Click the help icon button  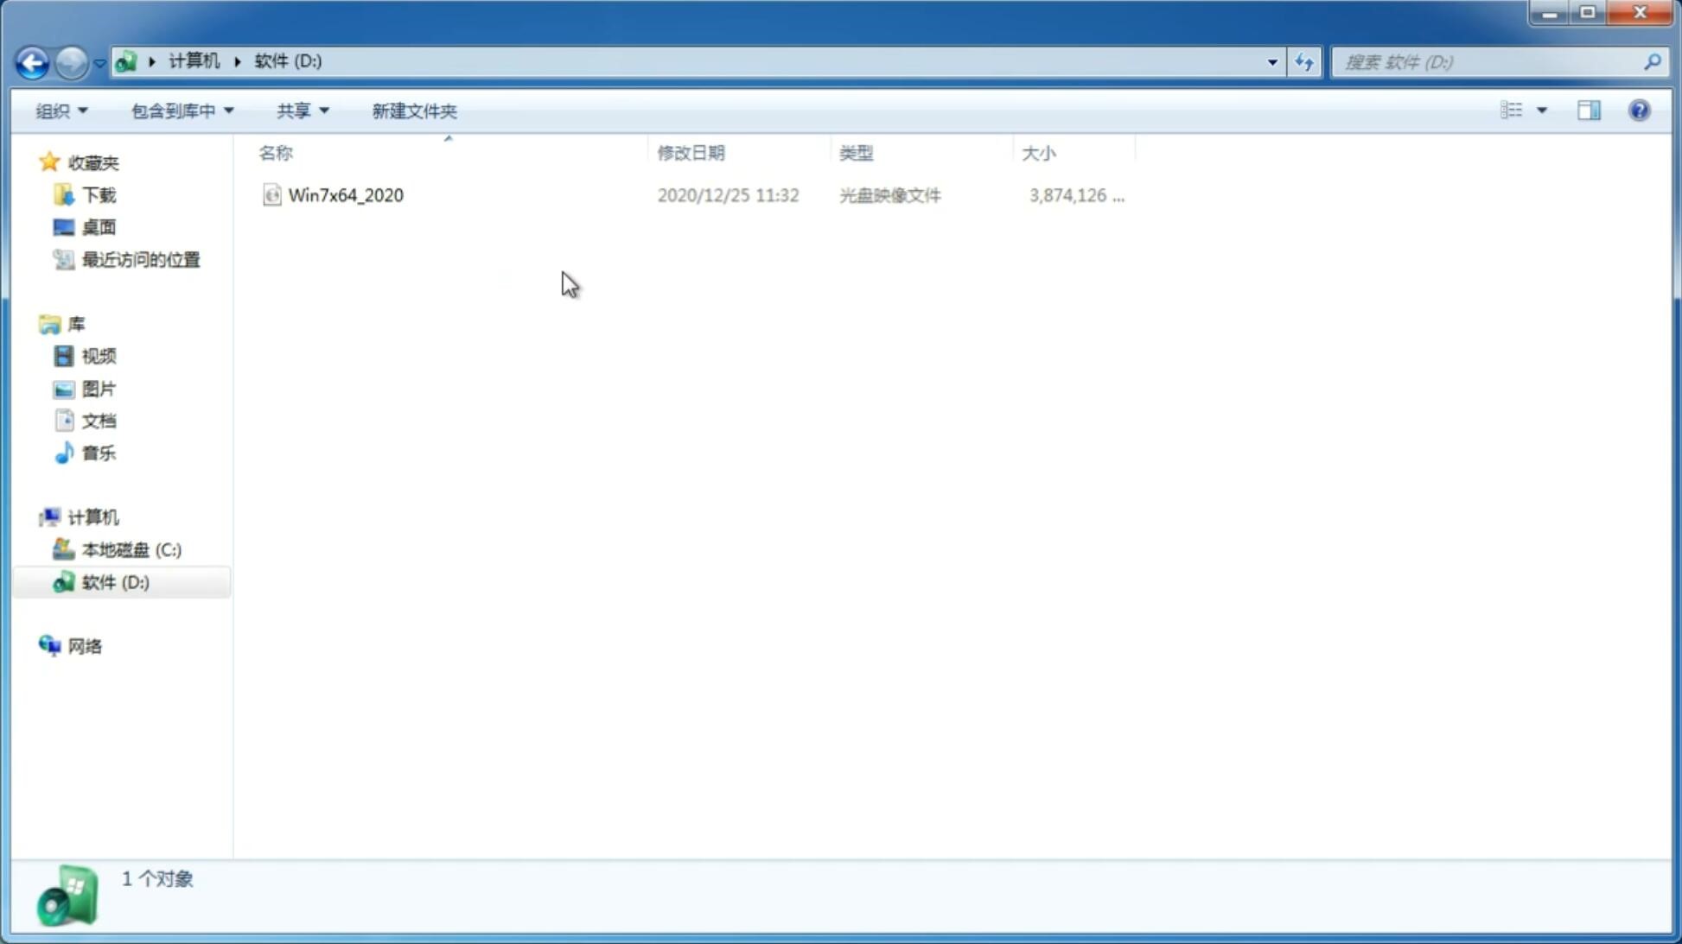pyautogui.click(x=1641, y=110)
